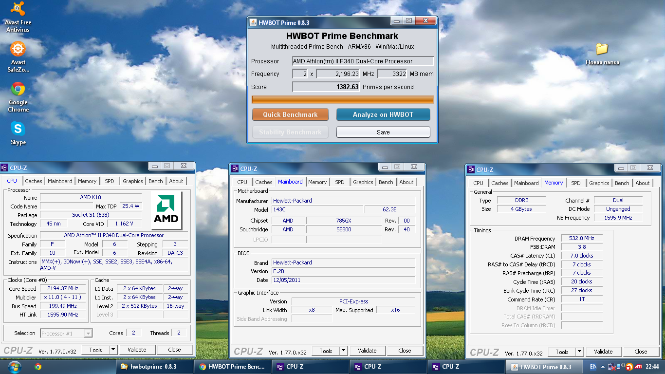This screenshot has height=374, width=665.
Task: Click title bar icon of CPU-Z CPU window
Action: click(x=4, y=168)
